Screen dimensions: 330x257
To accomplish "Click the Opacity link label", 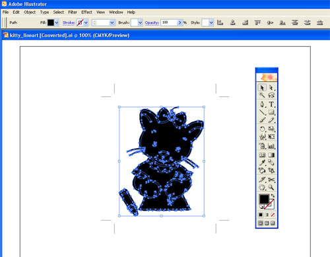I will pos(152,22).
